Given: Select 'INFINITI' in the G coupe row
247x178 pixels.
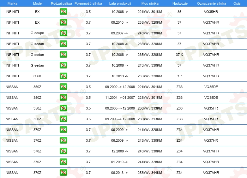Looking at the screenshot, I should click(12, 33).
